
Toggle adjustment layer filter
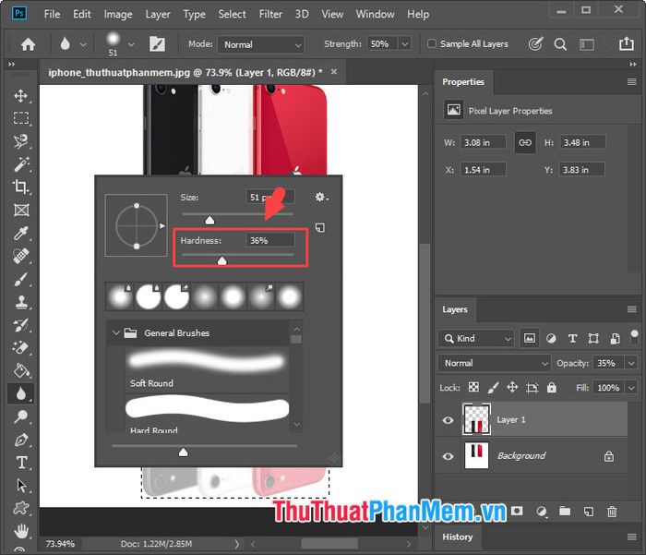coord(551,339)
